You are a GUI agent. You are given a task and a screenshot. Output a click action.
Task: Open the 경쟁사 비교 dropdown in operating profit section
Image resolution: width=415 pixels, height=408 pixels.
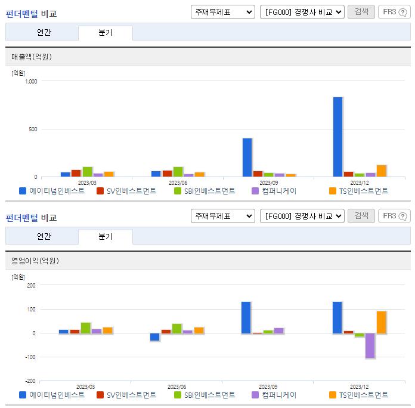tap(302, 216)
